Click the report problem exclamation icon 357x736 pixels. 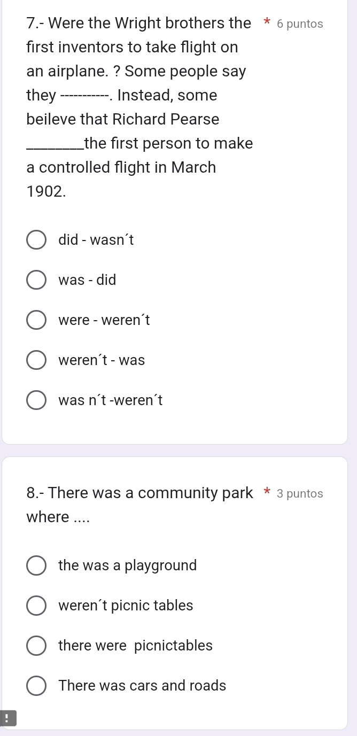(8, 718)
